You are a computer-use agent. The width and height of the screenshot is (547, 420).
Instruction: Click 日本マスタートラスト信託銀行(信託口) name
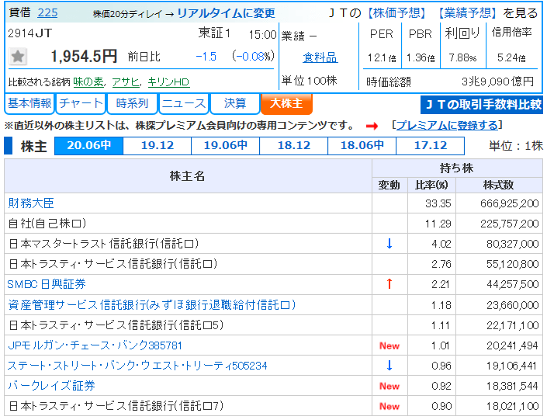(x=104, y=243)
